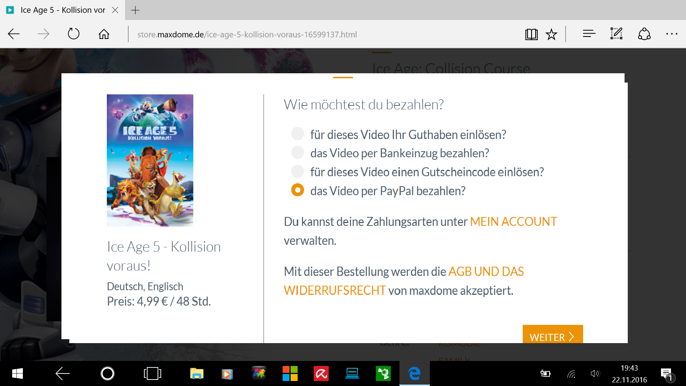Click the Ice Age 5 - Kollision voraus! title

pyautogui.click(x=164, y=256)
